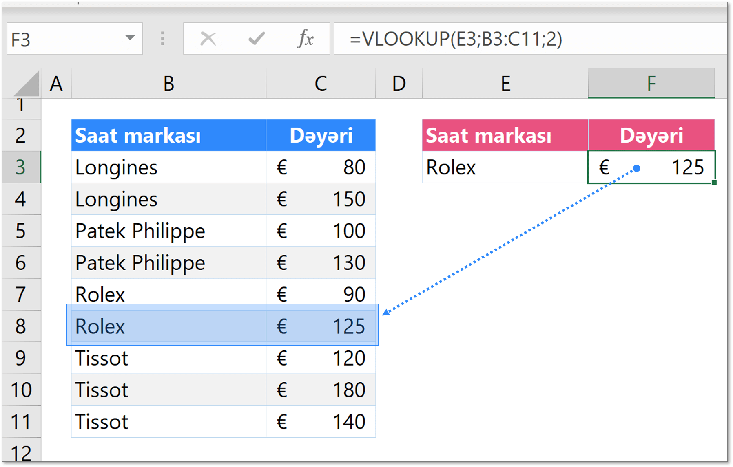The width and height of the screenshot is (733, 467).
Task: Click the Name Box showing F3
Action: (75, 39)
